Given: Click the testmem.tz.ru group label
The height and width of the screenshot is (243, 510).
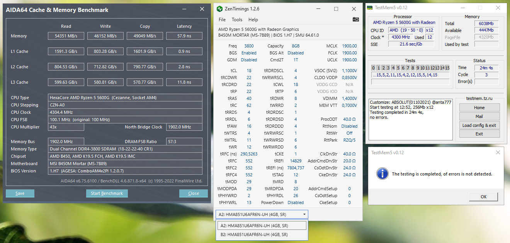Looking at the screenshot, I should (479, 99).
